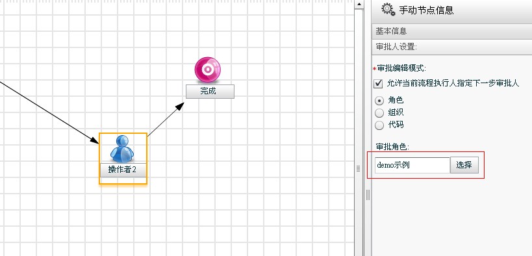
Task: Collapse the 审批人设置 section header
Action: [452, 47]
